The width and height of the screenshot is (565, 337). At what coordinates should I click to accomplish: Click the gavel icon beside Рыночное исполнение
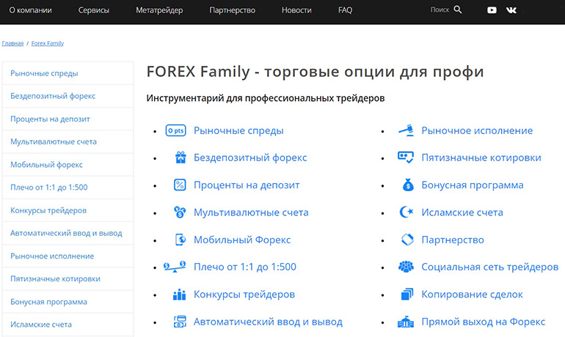[x=406, y=130]
